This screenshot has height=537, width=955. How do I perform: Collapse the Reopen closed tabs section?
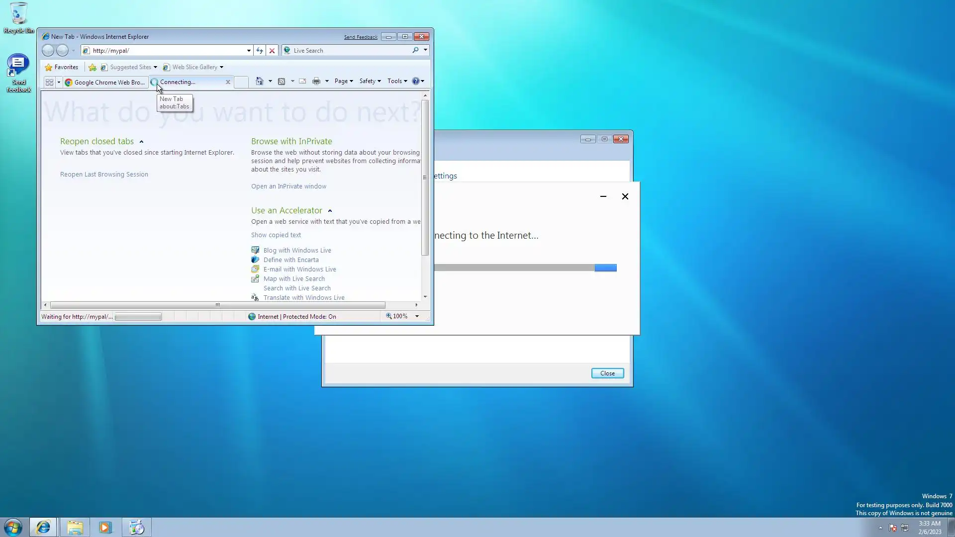(141, 142)
